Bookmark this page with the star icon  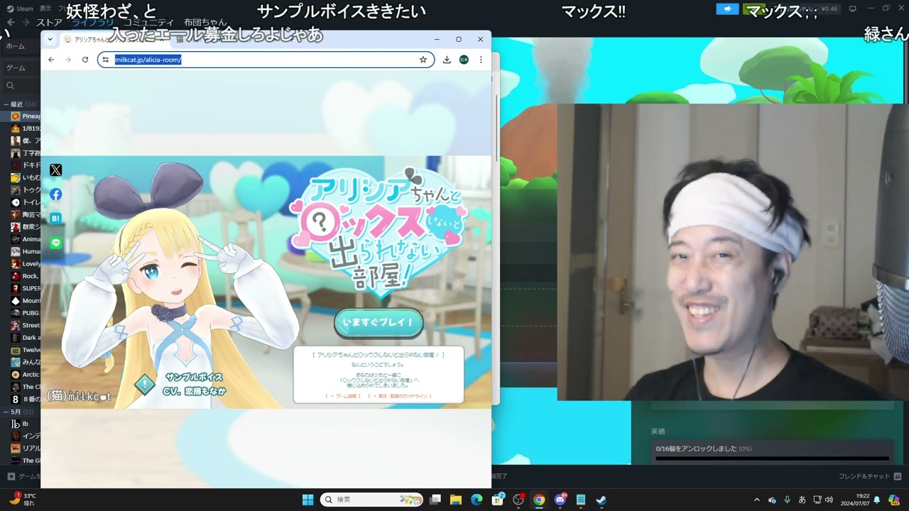coord(423,60)
